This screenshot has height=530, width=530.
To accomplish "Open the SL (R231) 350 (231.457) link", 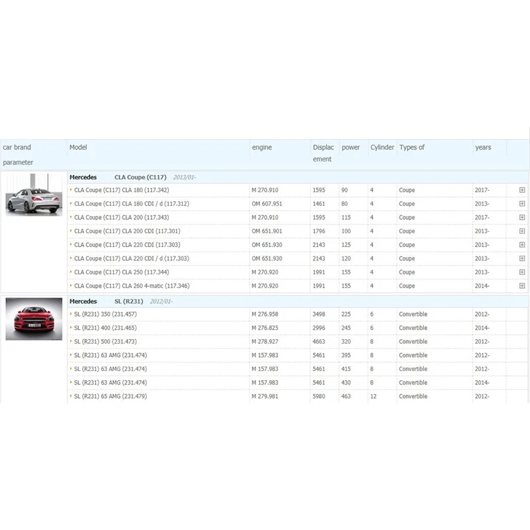I will [x=105, y=314].
